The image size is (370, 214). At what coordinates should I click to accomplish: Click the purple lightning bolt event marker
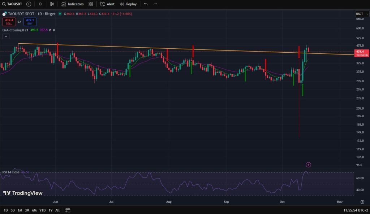pos(308,165)
